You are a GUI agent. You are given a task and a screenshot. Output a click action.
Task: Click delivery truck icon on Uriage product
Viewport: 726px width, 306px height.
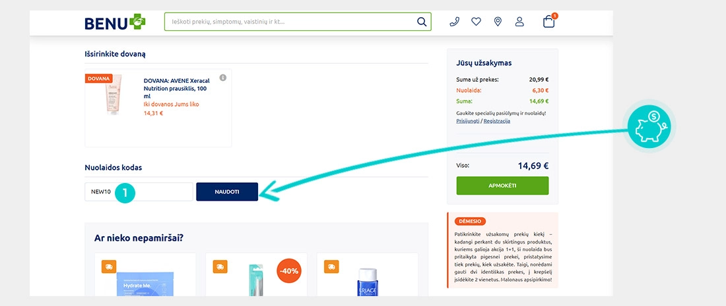(331, 267)
